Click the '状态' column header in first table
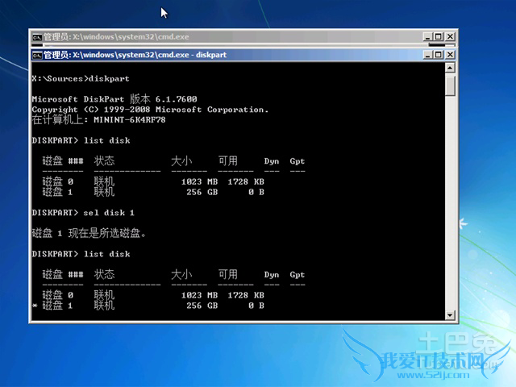 click(104, 161)
